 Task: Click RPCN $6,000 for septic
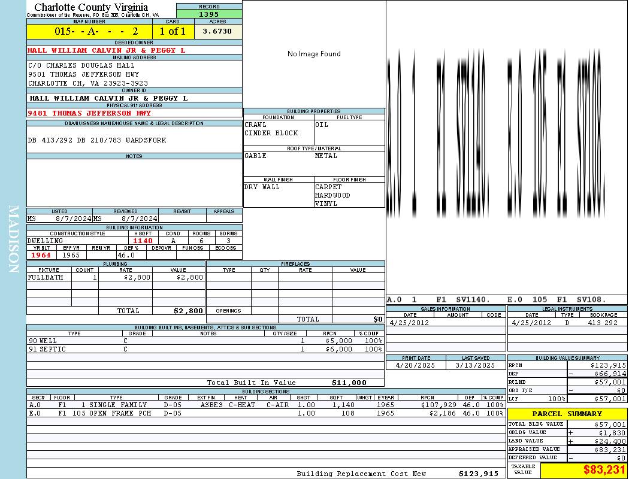(x=339, y=350)
